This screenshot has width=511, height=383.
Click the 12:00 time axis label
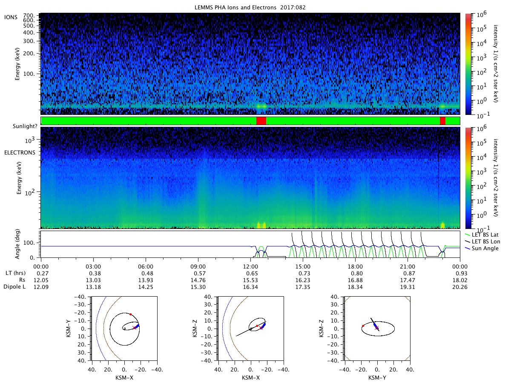coord(250,266)
